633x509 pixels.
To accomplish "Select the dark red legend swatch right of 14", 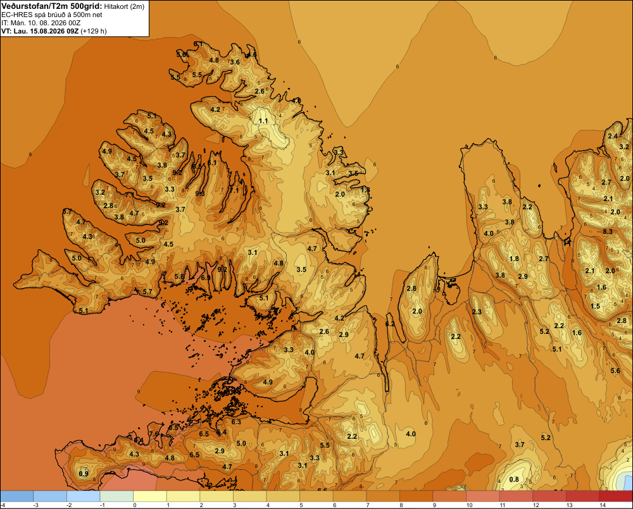I will pyautogui.click(x=616, y=496).
